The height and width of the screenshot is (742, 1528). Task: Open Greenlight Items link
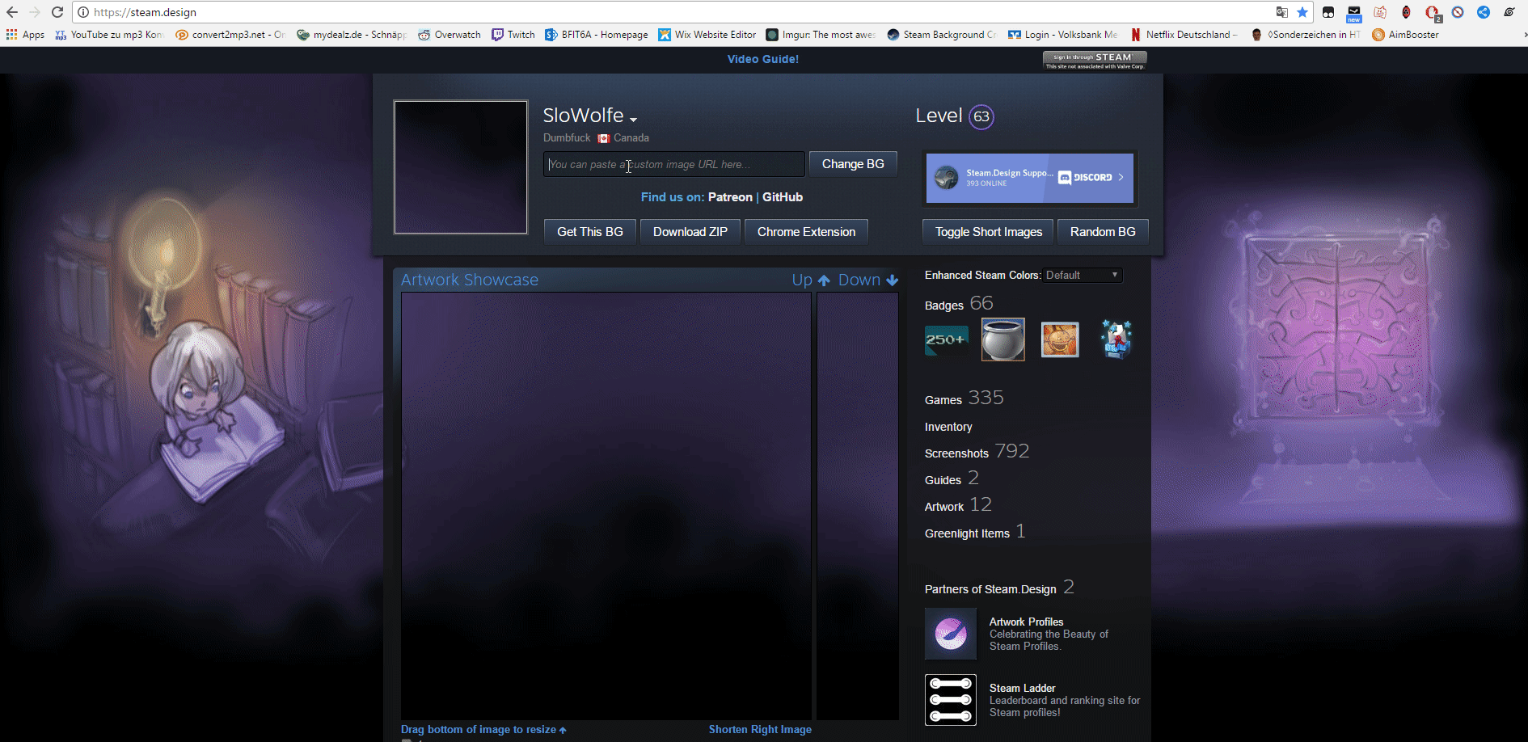point(975,531)
